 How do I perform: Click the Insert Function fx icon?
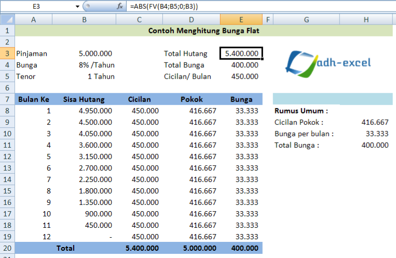pyautogui.click(x=120, y=6)
